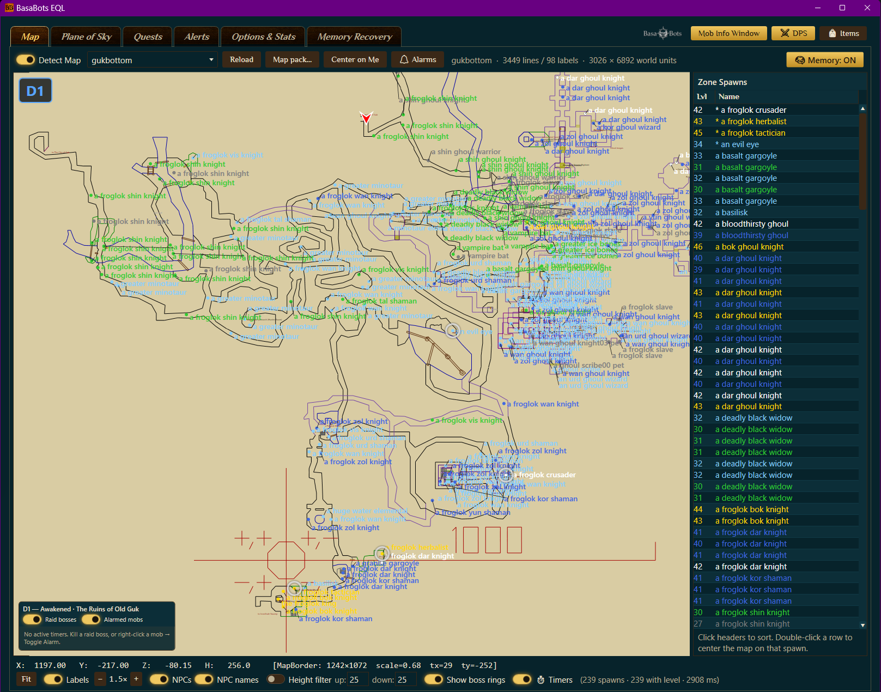Open the Quests tab
This screenshot has width=881, height=692.
click(x=148, y=37)
